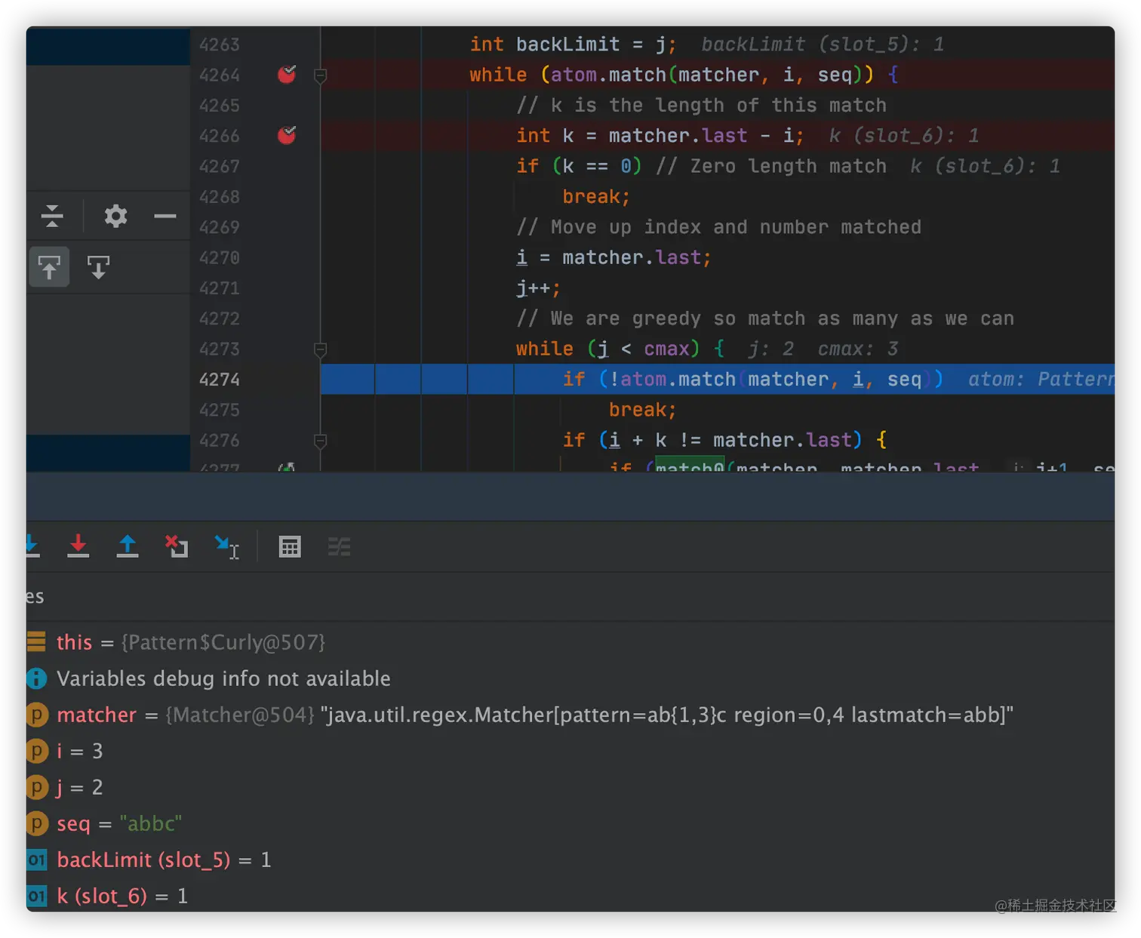Click the comment '// Move up index and number matched'
This screenshot has height=938, width=1141.
[x=718, y=227]
